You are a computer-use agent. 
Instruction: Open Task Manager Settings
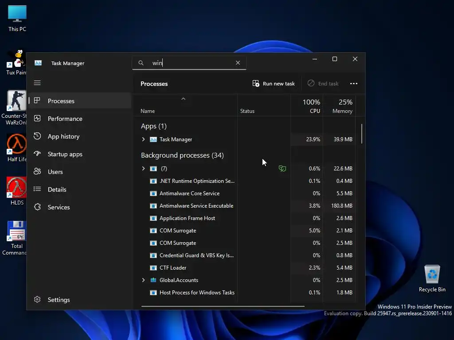(80, 300)
